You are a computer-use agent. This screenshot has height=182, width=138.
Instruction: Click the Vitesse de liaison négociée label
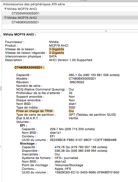(x=26, y=53)
